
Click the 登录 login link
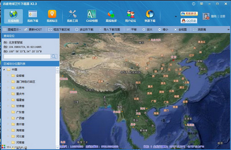pos(214,16)
